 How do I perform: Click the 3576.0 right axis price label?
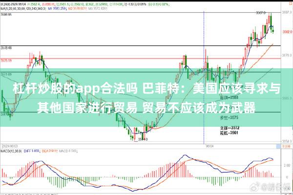(x=287, y=55)
